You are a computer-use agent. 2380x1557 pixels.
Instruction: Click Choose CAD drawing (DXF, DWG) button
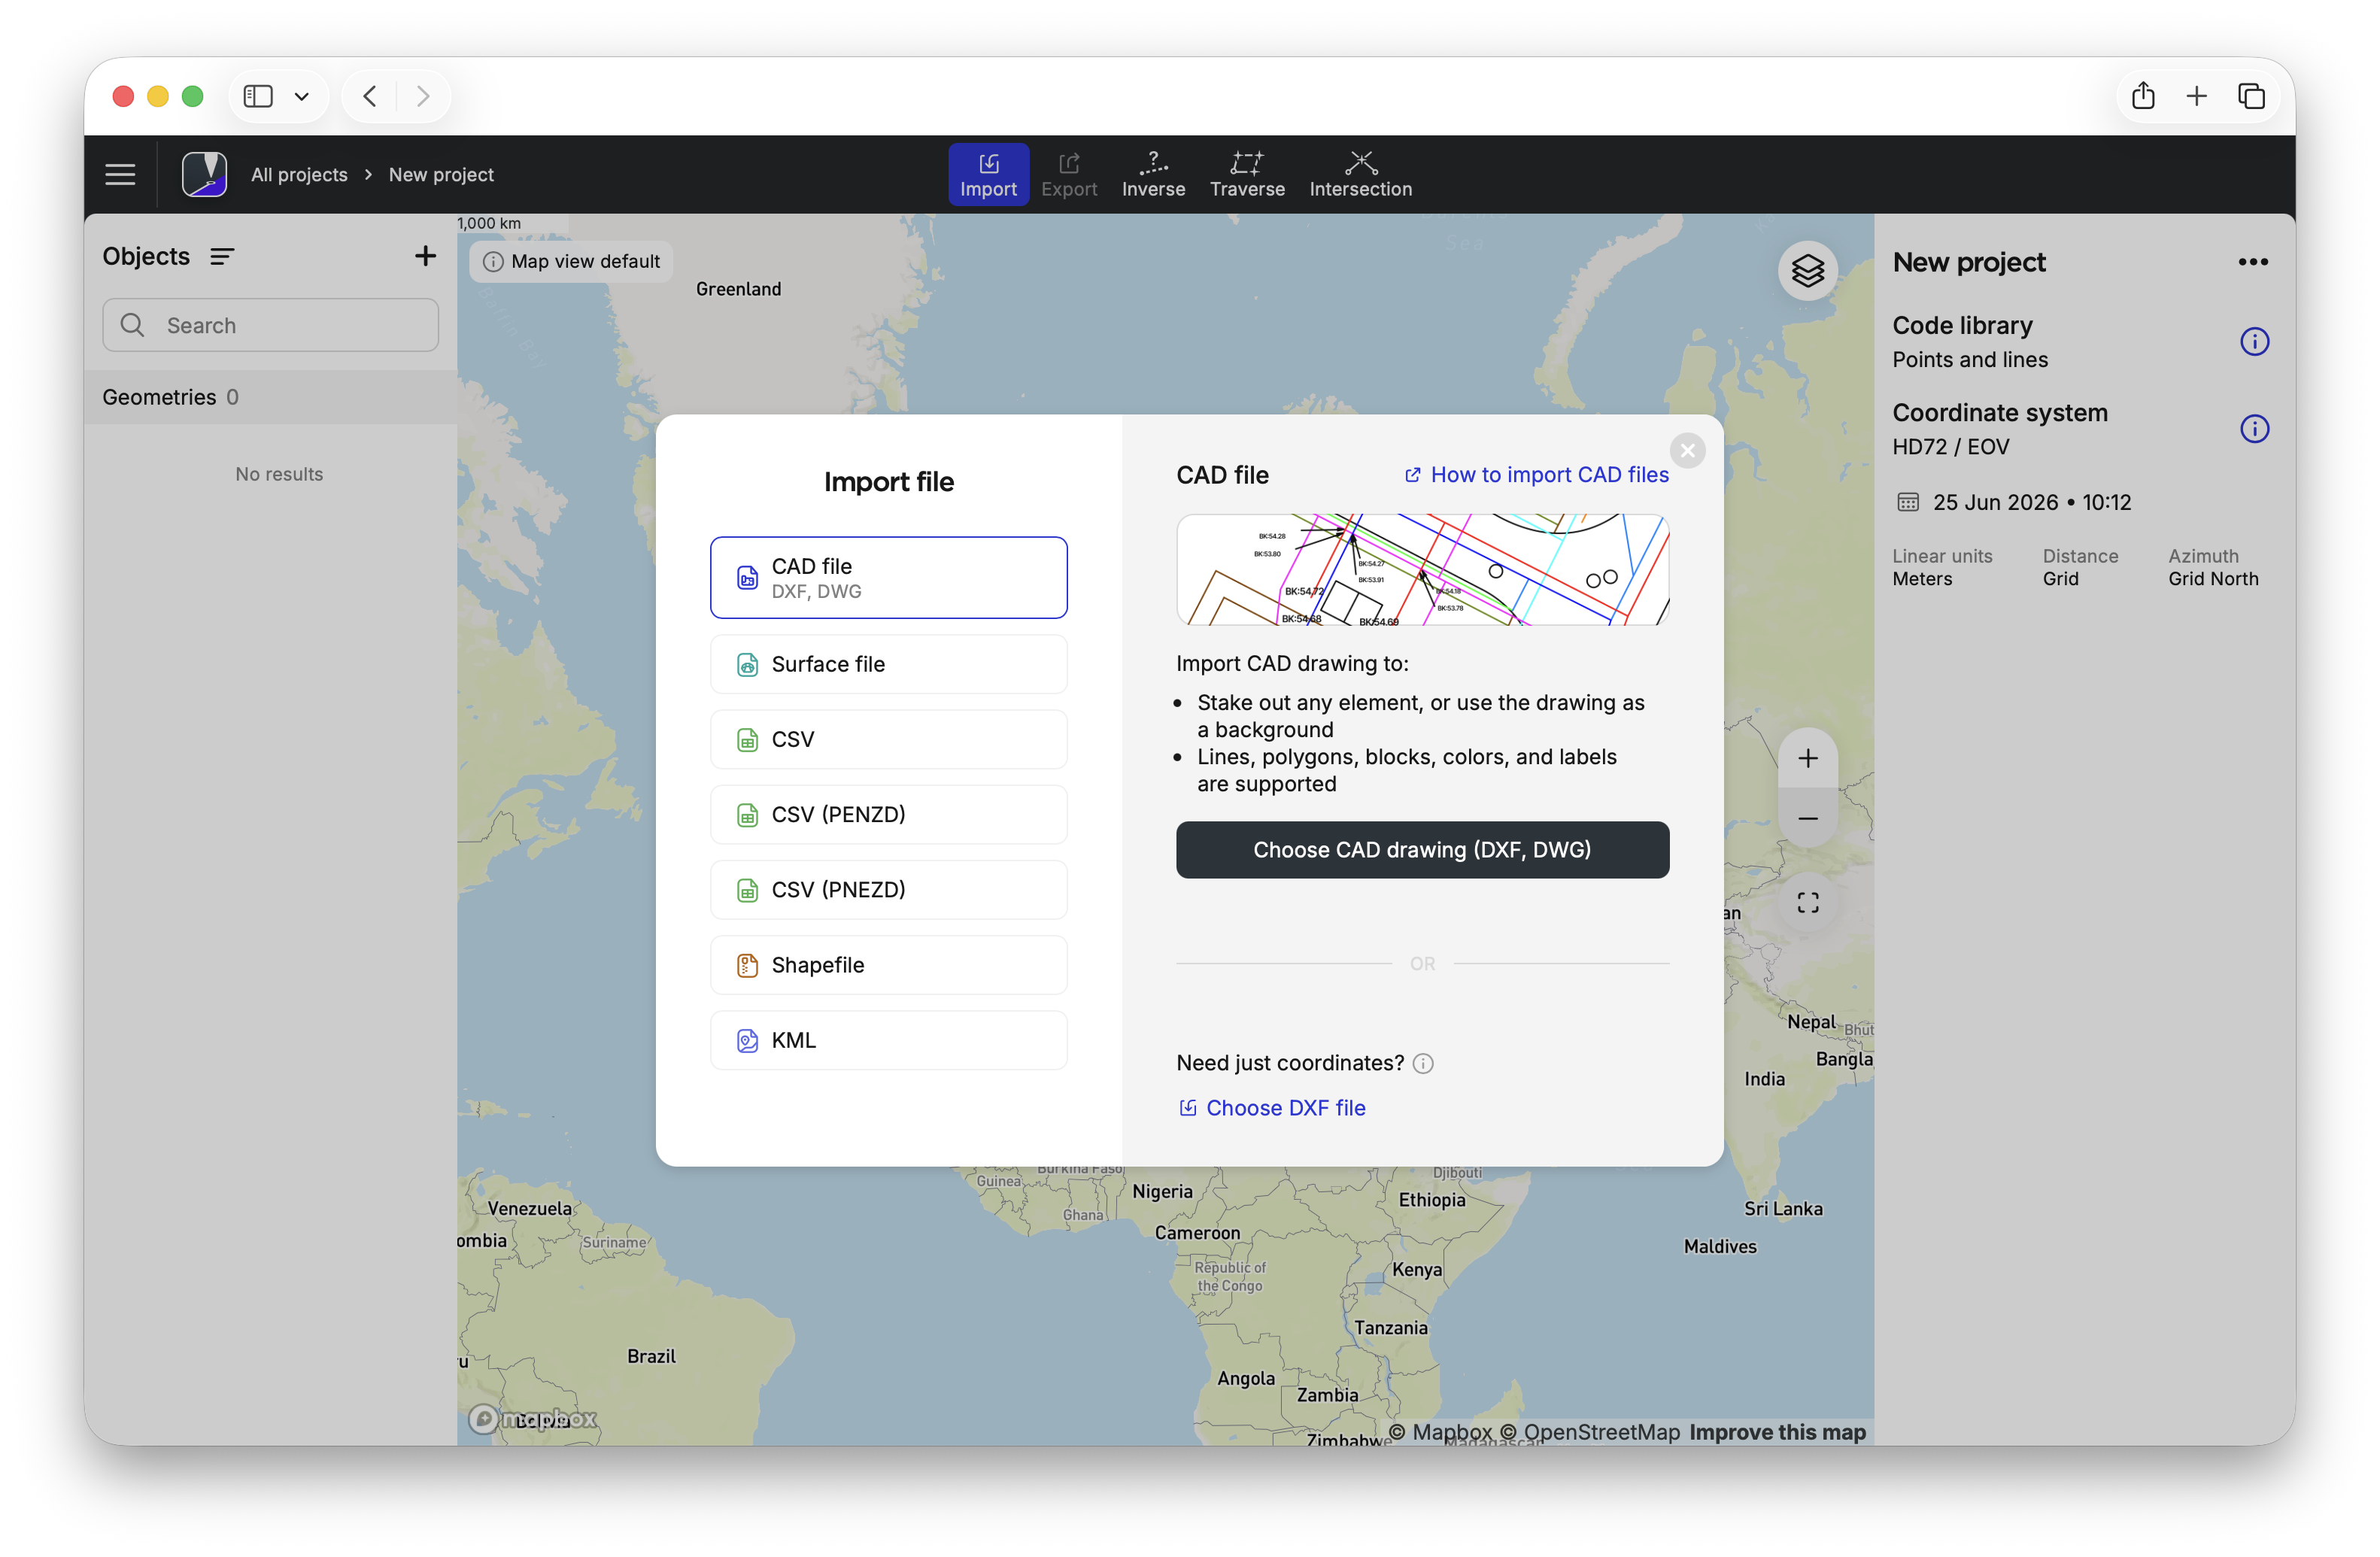[x=1422, y=850]
